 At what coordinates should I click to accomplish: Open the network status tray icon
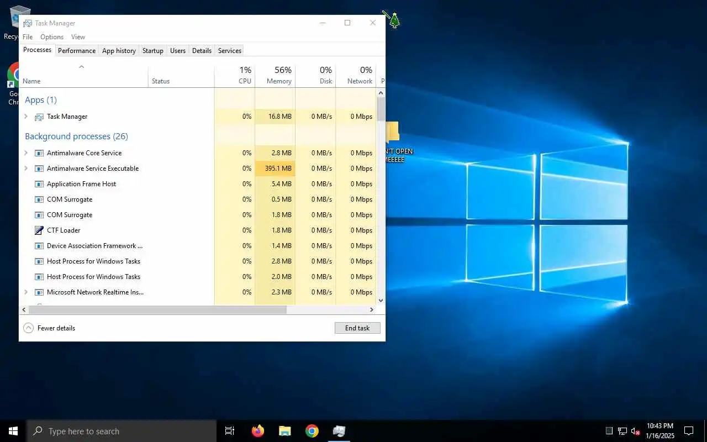[x=622, y=431]
